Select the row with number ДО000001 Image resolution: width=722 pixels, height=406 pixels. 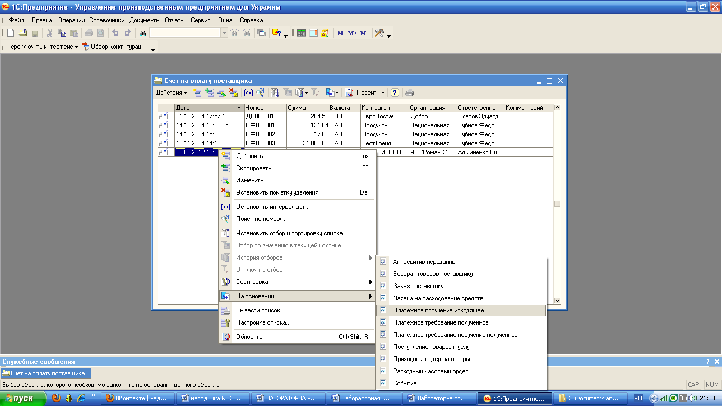coord(356,116)
